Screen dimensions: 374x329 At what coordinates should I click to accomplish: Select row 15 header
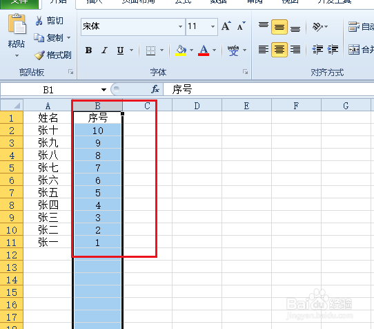pos(12,292)
